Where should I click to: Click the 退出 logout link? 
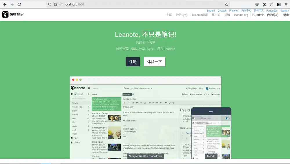tap(286, 15)
